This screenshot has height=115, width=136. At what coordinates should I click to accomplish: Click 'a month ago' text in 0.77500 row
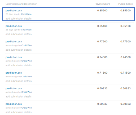(x=12, y=45)
